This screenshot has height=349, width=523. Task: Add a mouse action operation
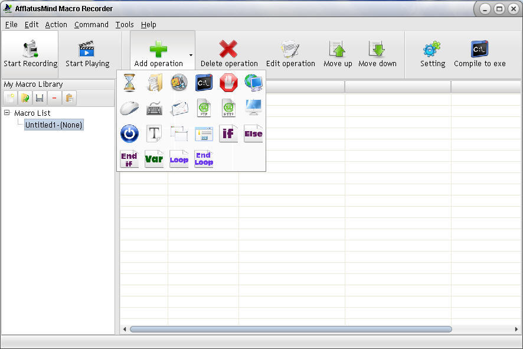tap(129, 108)
